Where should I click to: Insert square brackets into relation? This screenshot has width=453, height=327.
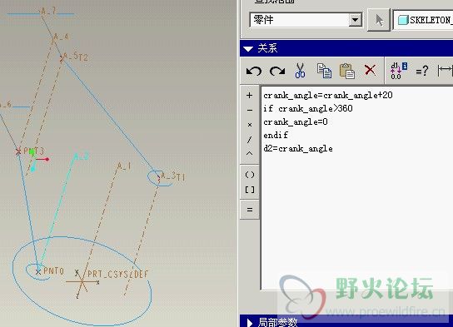(250, 190)
